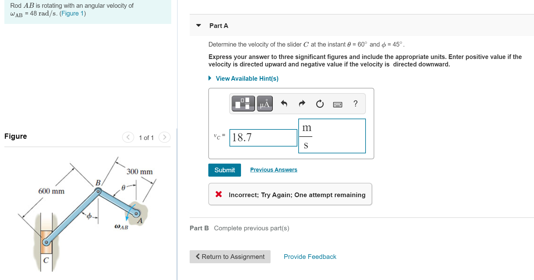Click the redo arrow in answer toolbar

click(301, 104)
